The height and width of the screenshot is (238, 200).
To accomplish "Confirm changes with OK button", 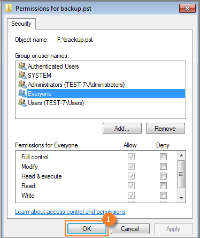I will (87, 229).
